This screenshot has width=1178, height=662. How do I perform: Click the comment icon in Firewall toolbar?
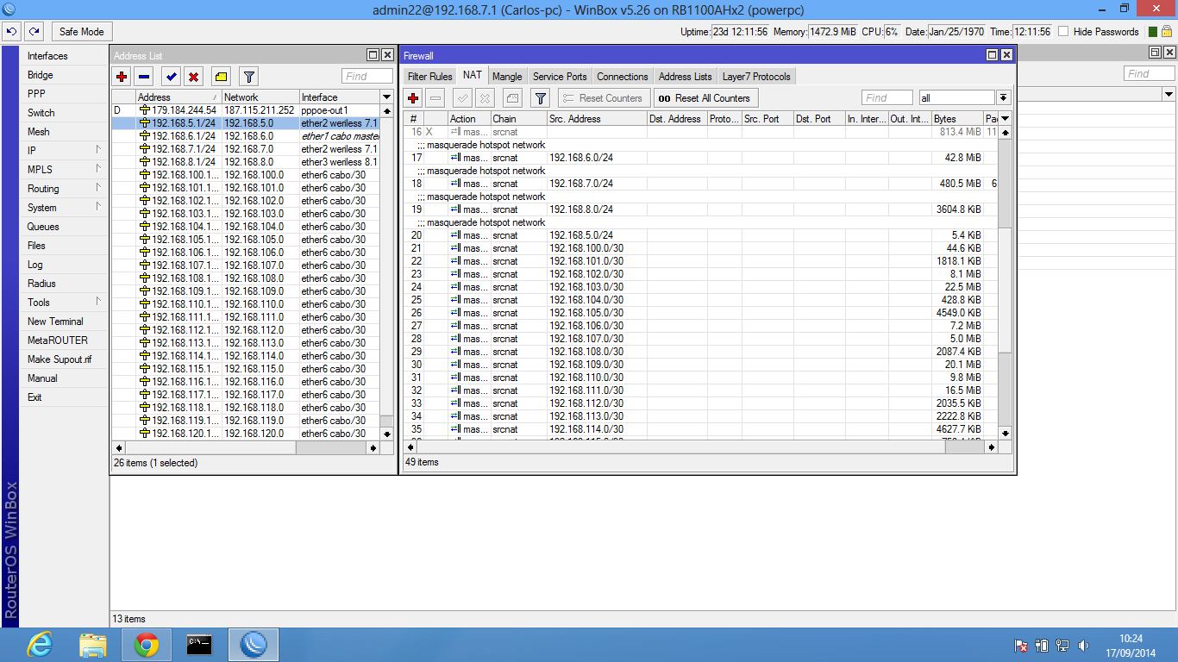coord(512,98)
